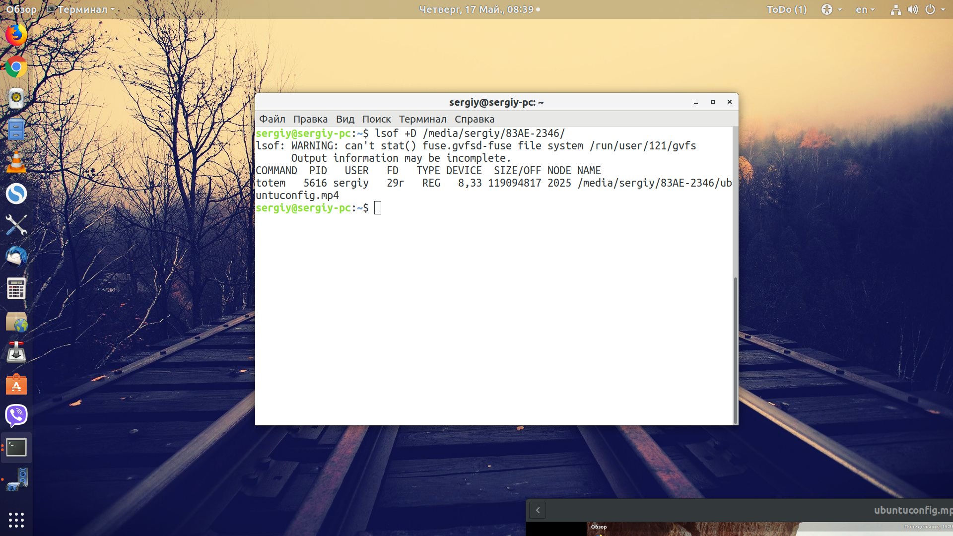
Task: Open the Правка menu in terminal
Action: (310, 119)
